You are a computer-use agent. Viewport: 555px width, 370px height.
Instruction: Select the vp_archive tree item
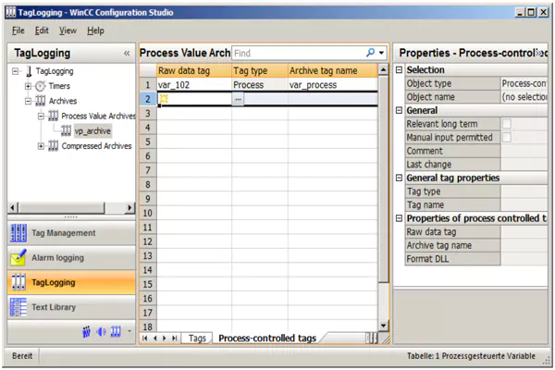pos(92,130)
